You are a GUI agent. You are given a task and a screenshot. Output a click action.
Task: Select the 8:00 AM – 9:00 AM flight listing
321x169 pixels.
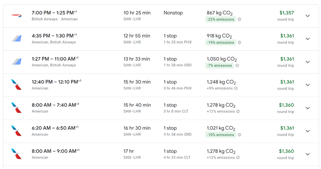(161, 154)
